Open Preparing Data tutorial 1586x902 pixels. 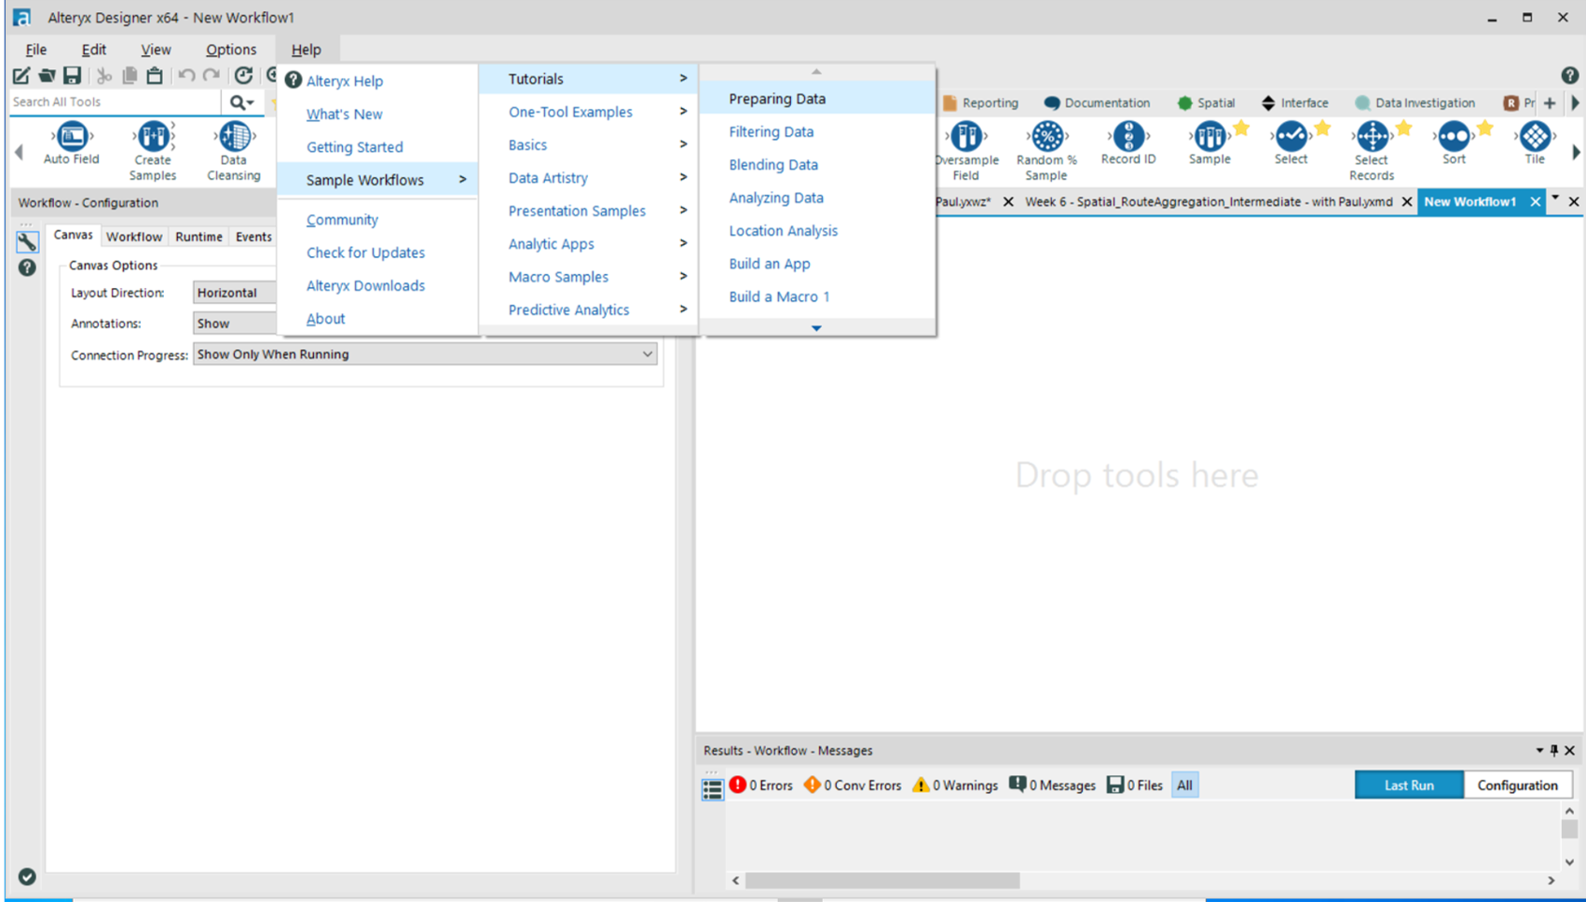[777, 99]
